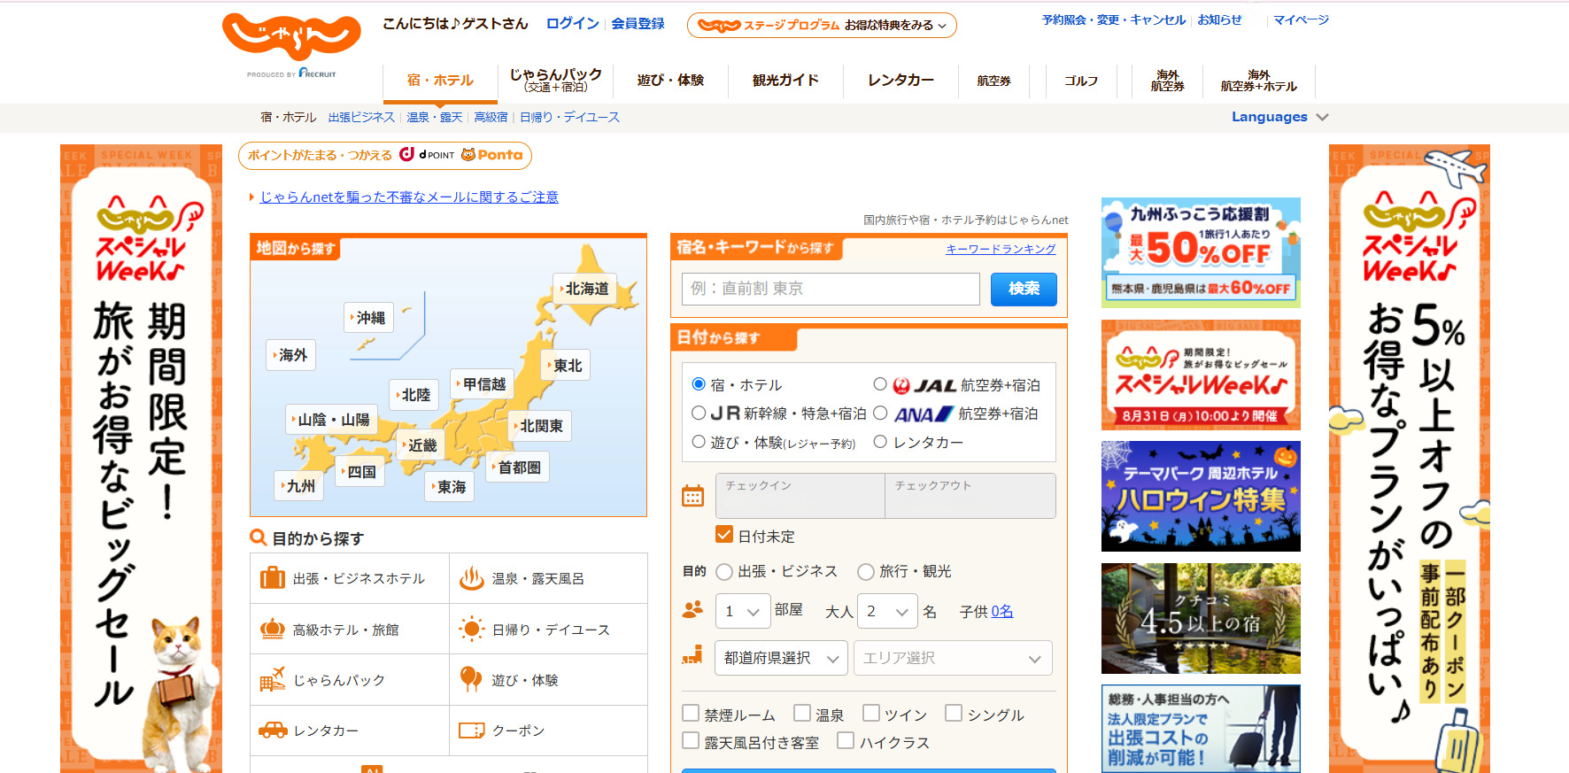Check the 禁煙ルーム checkbox
Screen dimensions: 1569x773
pyautogui.click(x=691, y=713)
